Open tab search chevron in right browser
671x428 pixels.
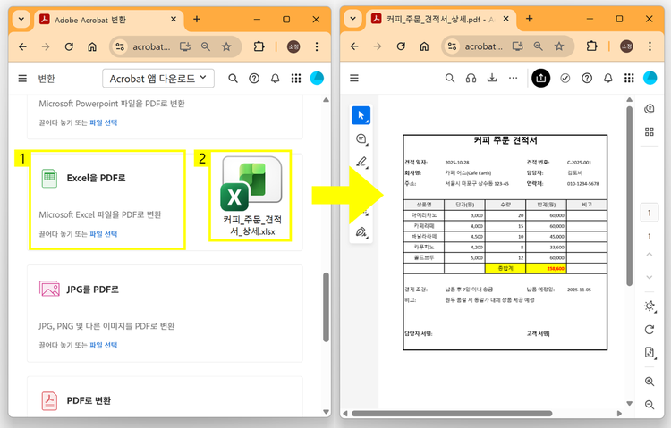click(x=353, y=19)
